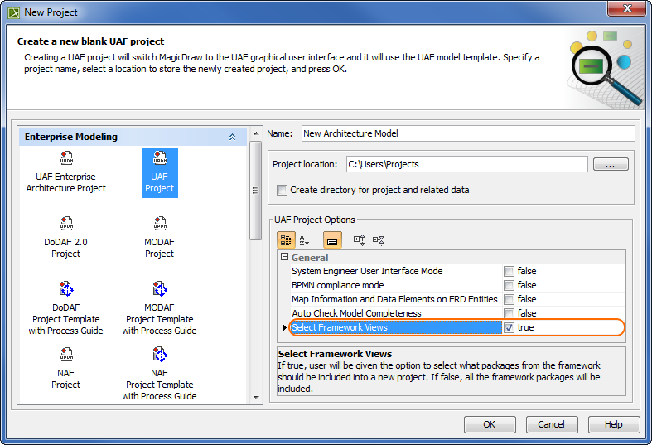Enable Auto Check Model Completeness
The width and height of the screenshot is (652, 445).
pos(509,313)
